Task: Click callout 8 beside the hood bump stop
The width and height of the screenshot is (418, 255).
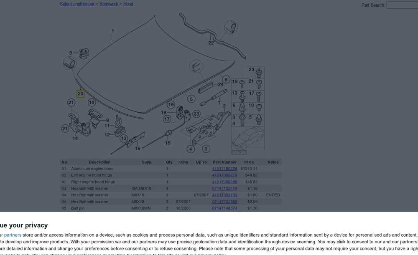Action: click(x=70, y=53)
